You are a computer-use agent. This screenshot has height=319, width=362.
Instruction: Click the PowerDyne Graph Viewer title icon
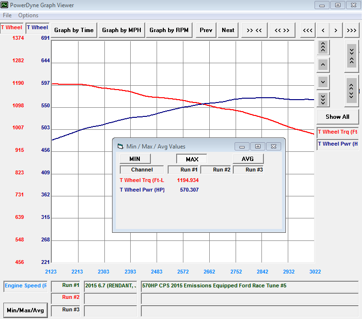click(4, 5)
